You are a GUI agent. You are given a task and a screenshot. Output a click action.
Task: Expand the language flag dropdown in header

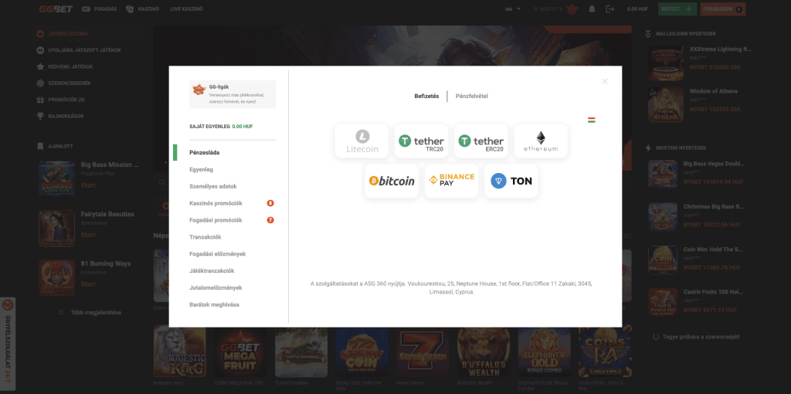coord(510,8)
